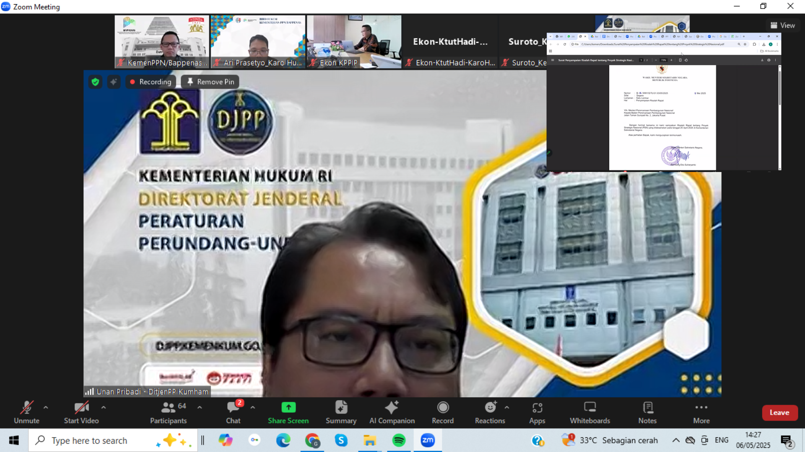Open Skype from taskbar
Viewport: 805px width, 452px height.
pyautogui.click(x=341, y=440)
